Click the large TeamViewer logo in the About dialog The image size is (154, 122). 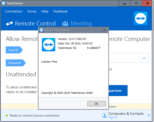49,45
